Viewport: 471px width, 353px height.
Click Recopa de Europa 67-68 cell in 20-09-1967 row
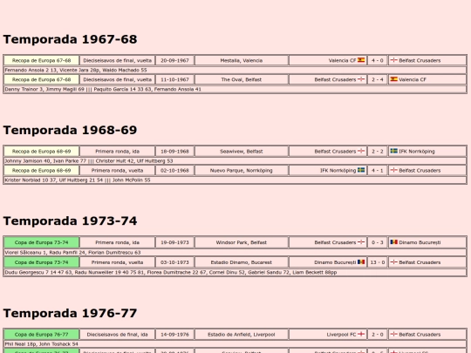(x=42, y=60)
